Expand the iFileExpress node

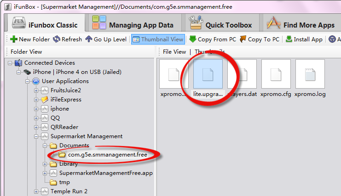[x=36, y=100]
